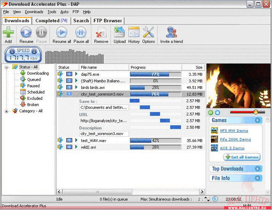Switch to the Completed (74) tab

point(51,21)
